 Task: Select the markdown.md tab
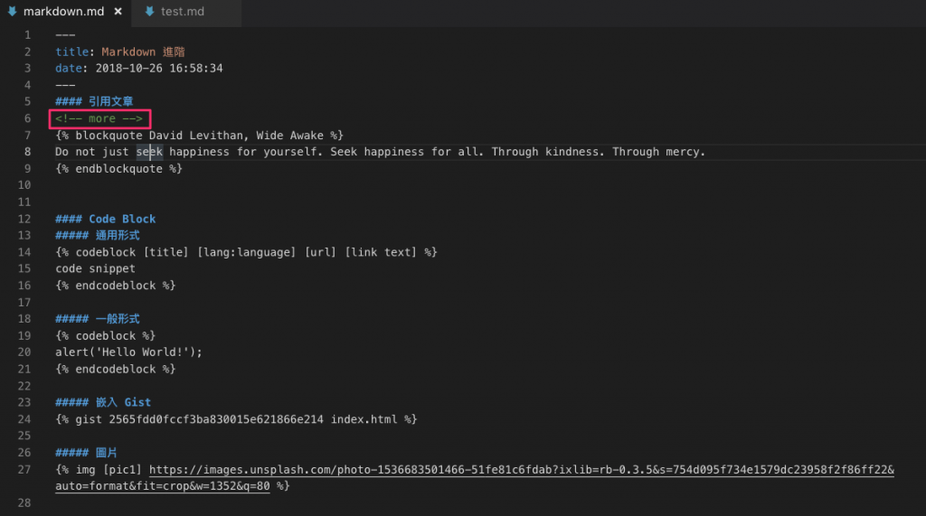pos(65,11)
